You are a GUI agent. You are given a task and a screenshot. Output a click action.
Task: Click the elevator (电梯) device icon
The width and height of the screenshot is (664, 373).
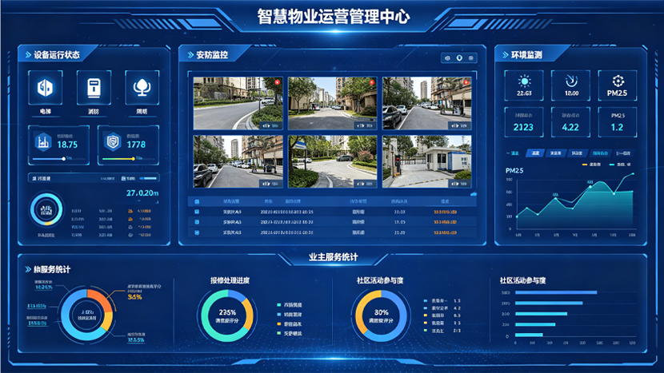[x=45, y=86]
